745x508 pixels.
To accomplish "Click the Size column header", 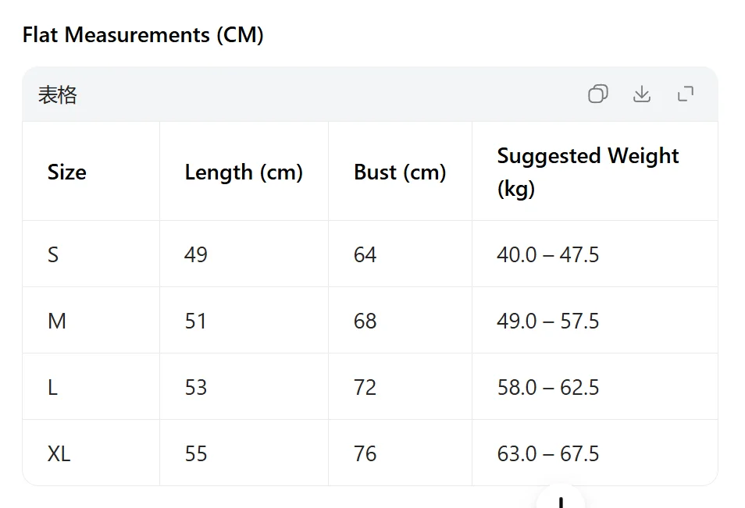I will click(67, 172).
